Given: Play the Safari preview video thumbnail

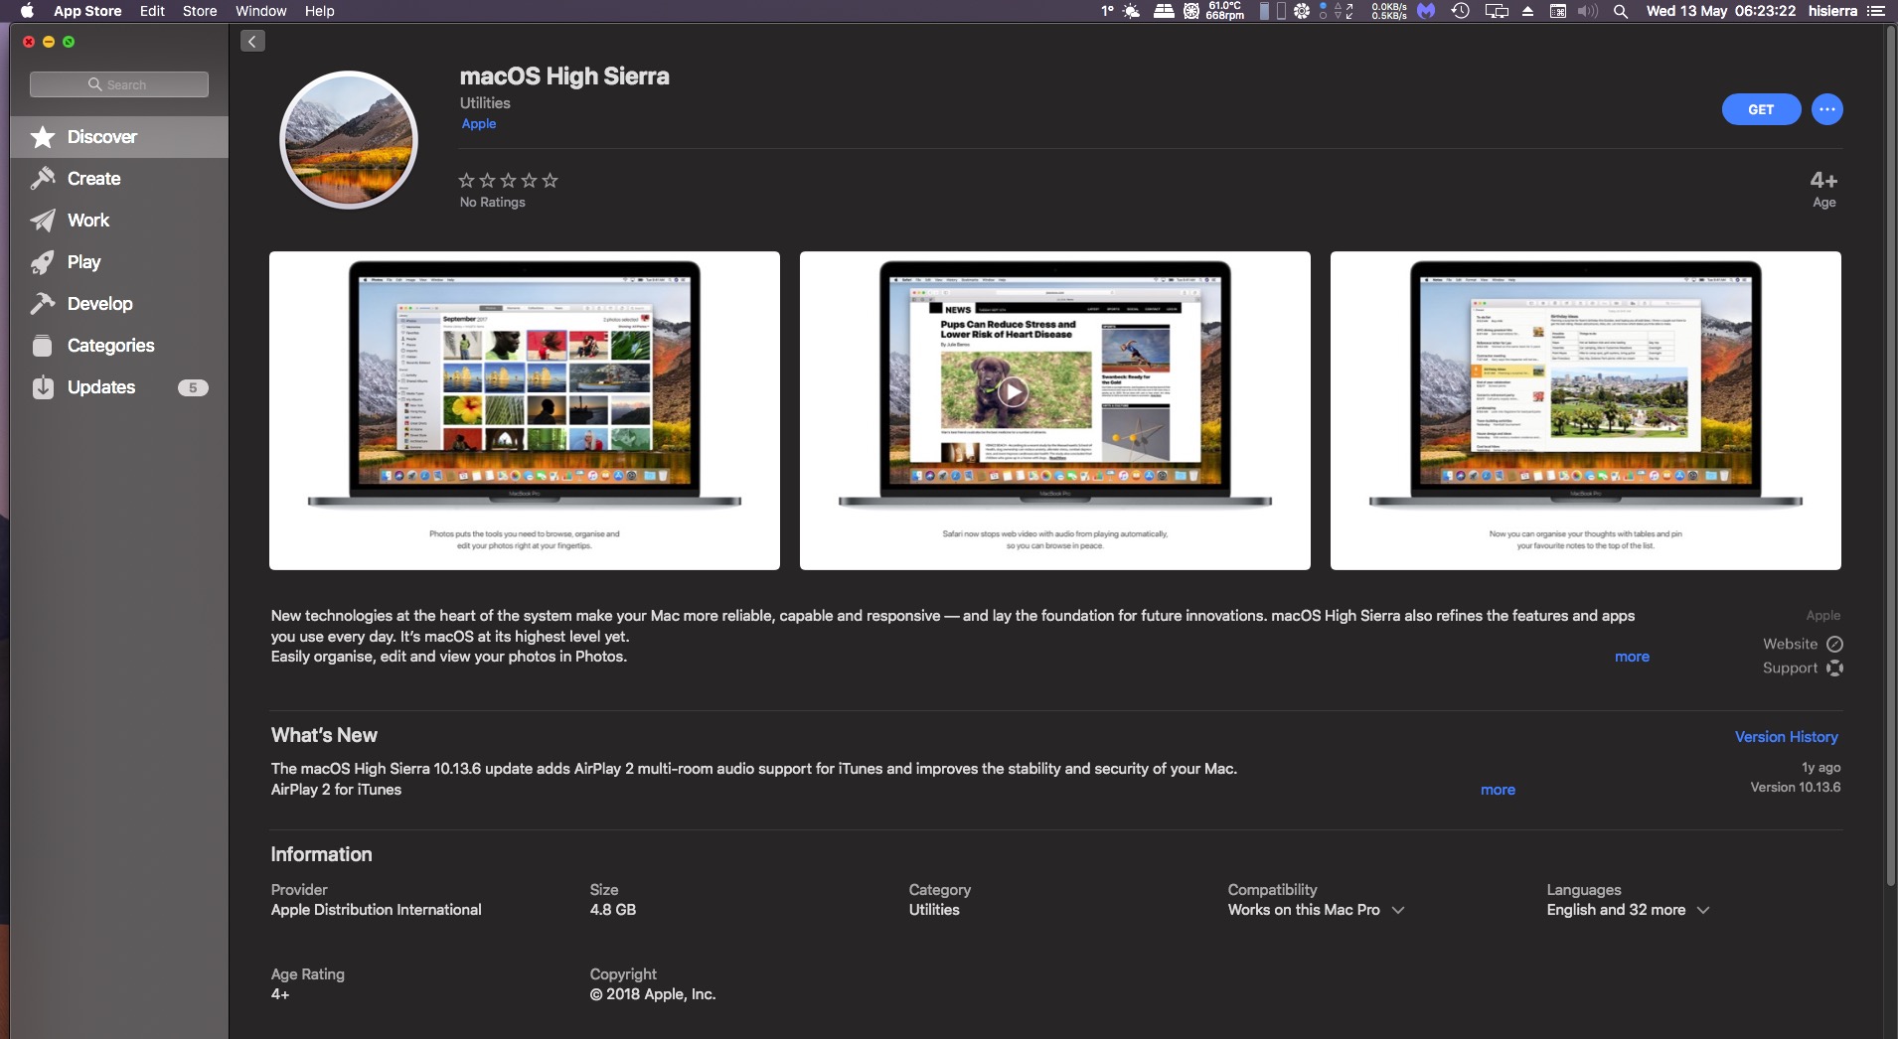Looking at the screenshot, I should pos(1055,410).
